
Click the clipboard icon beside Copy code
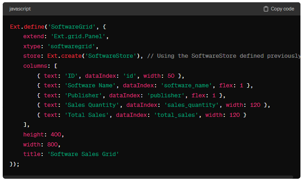point(266,9)
